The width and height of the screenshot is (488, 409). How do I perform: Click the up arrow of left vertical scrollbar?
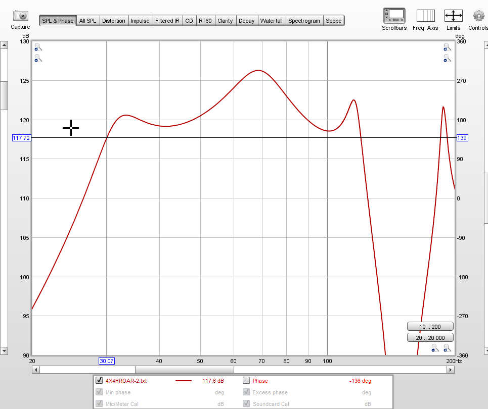pos(4,45)
